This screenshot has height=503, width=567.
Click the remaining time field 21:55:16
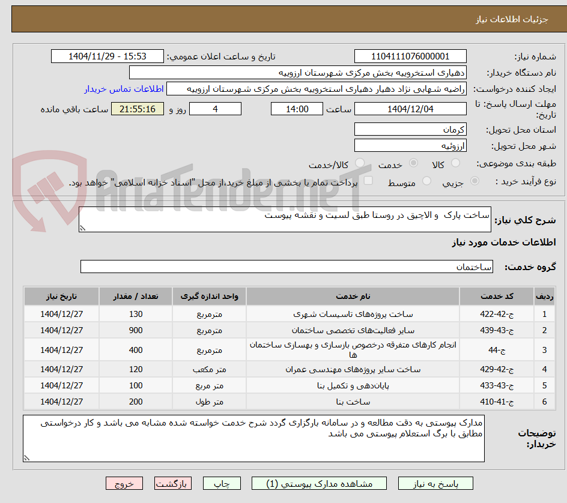pos(138,109)
